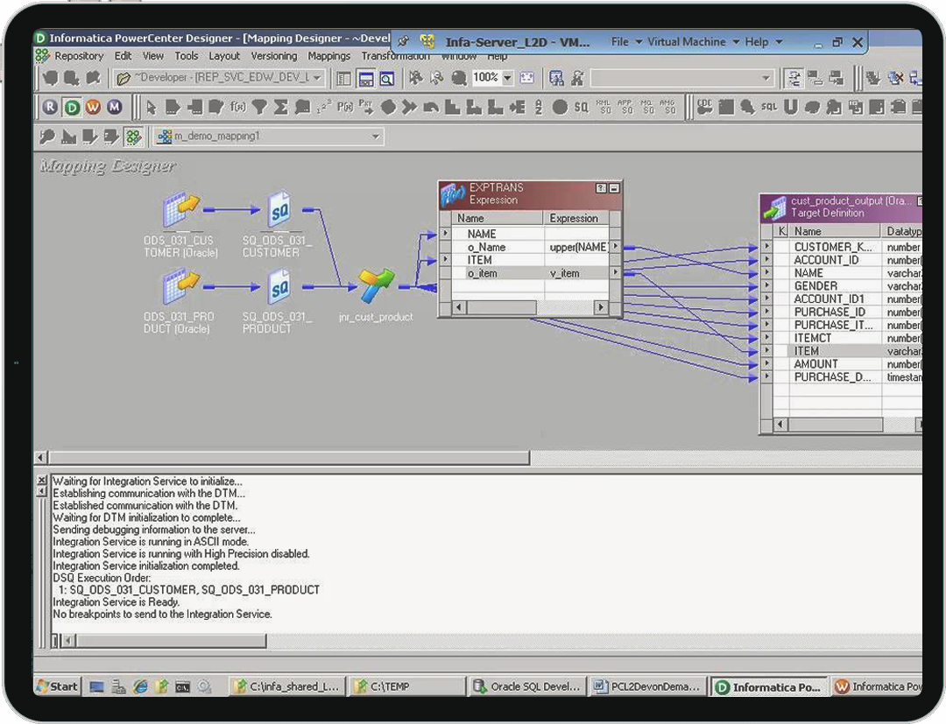Viewport: 946px width, 724px height.
Task: Open Workflow Monitor with purple M button
Action: click(114, 108)
